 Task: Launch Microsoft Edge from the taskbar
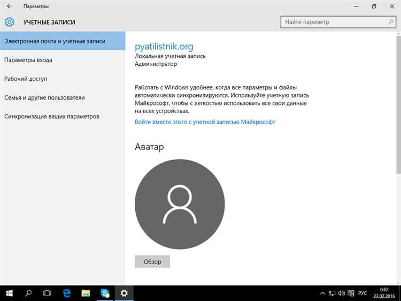67,293
